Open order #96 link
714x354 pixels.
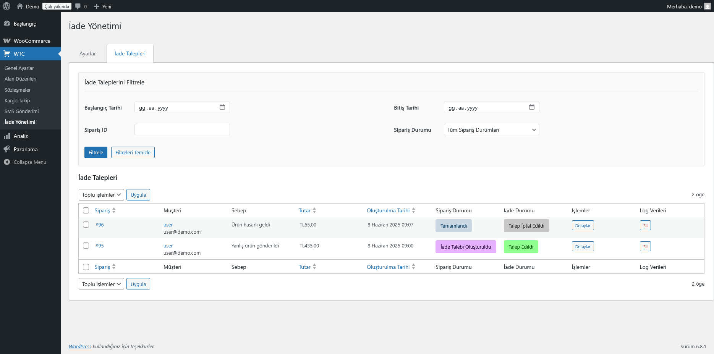pyautogui.click(x=99, y=225)
